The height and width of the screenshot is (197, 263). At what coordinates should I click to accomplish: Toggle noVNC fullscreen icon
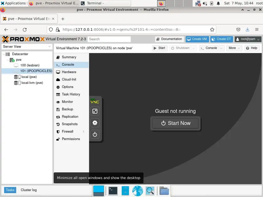95,111
